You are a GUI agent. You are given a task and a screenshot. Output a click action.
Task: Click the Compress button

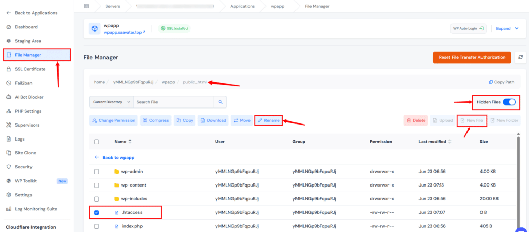pos(155,120)
